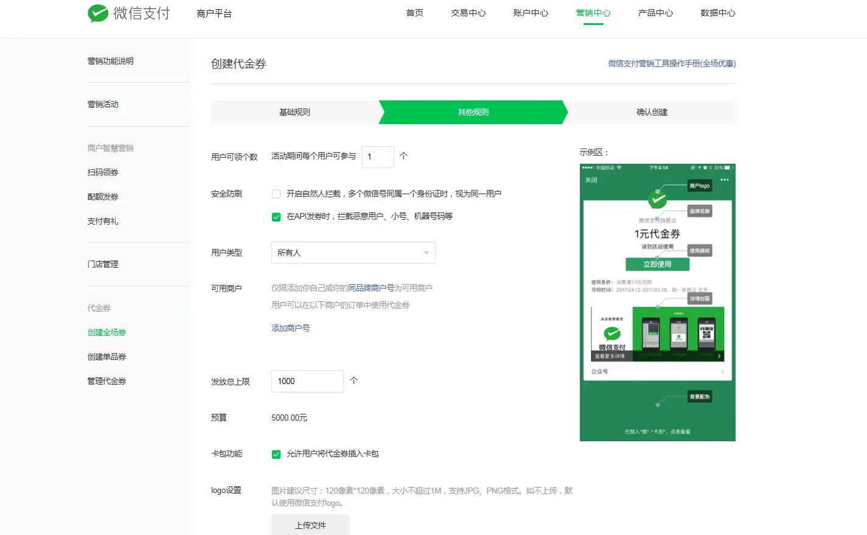The width and height of the screenshot is (867, 535).
Task: Open the 同品牌商户号 link
Action: [x=371, y=288]
